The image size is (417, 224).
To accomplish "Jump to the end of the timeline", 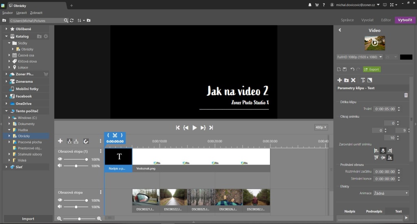I will pyautogui.click(x=211, y=128).
